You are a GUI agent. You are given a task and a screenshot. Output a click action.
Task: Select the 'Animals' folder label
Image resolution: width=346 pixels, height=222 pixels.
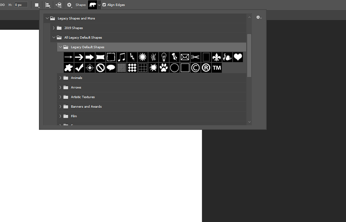pyautogui.click(x=77, y=78)
